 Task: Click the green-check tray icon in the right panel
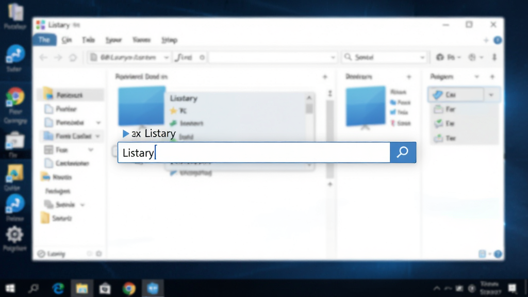pos(438,124)
